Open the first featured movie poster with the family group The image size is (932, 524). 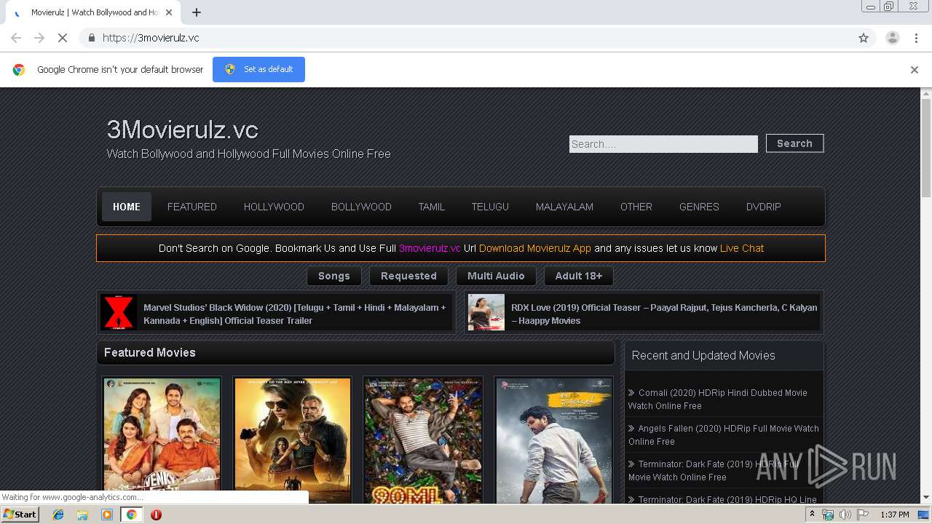(x=162, y=440)
